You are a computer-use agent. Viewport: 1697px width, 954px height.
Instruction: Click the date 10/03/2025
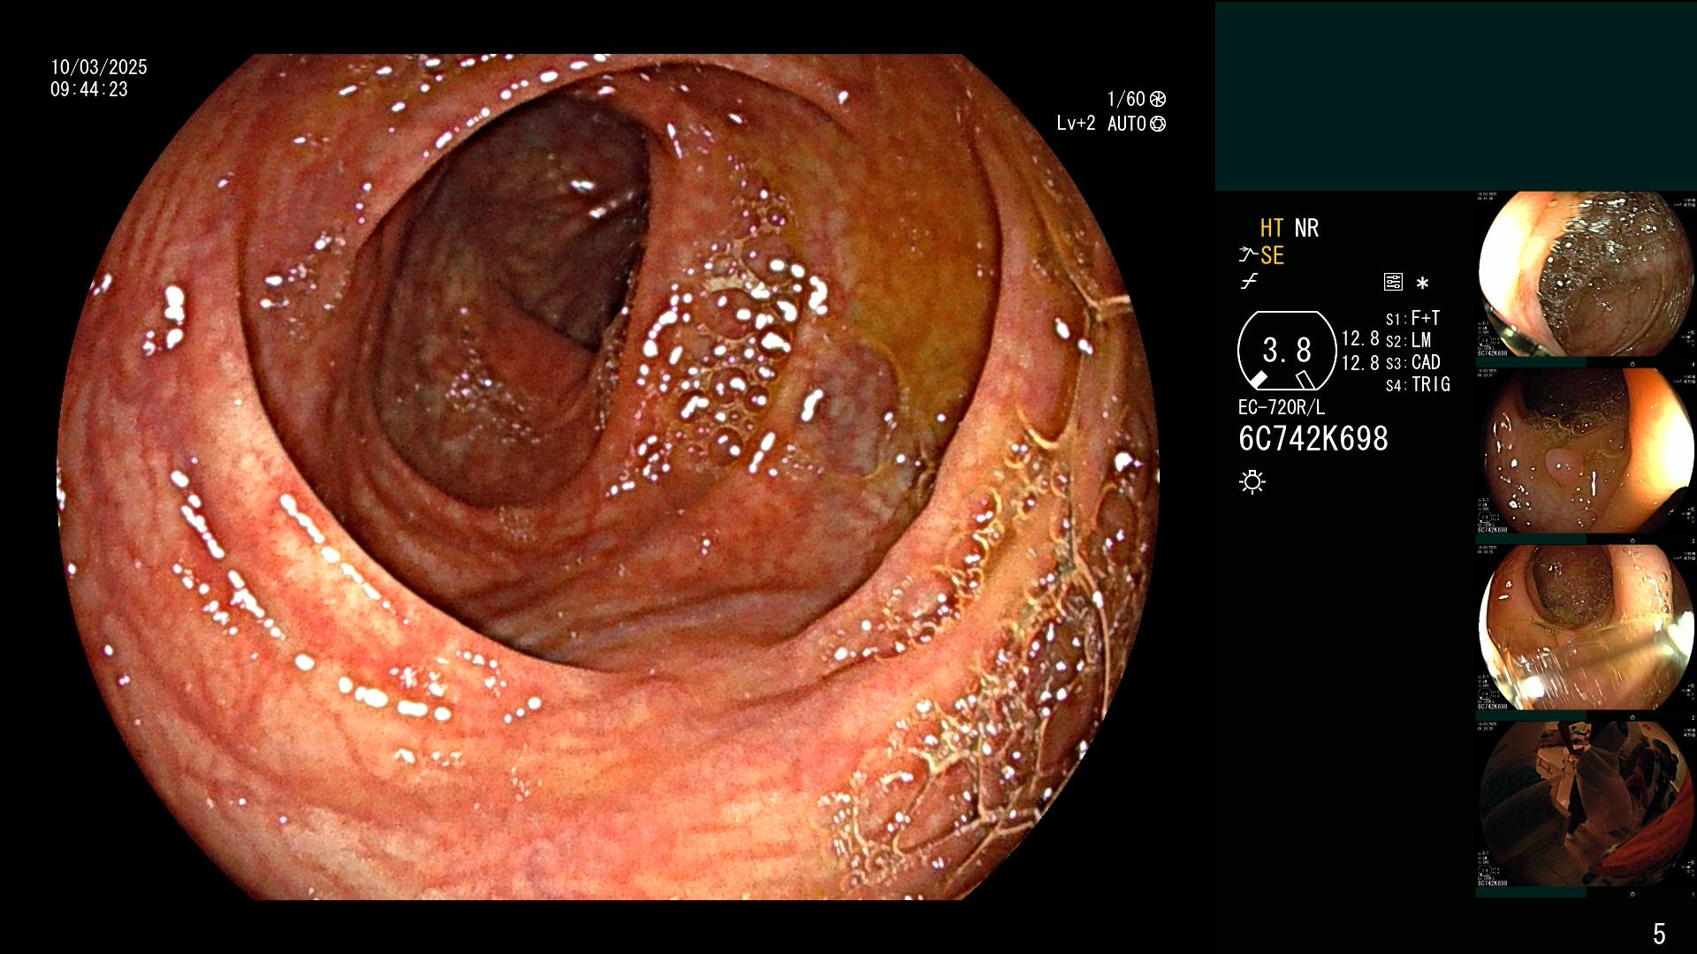pyautogui.click(x=99, y=67)
